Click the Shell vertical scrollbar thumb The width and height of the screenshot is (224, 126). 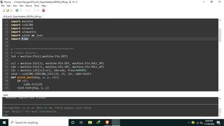[x=220, y=111]
